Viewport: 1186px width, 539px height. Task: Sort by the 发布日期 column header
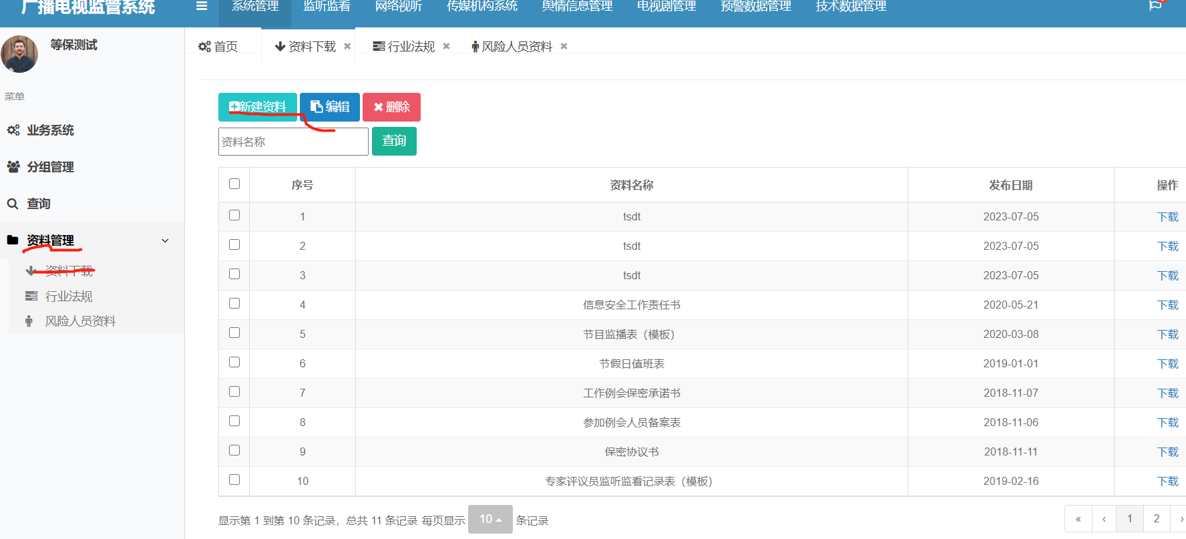(x=1010, y=185)
